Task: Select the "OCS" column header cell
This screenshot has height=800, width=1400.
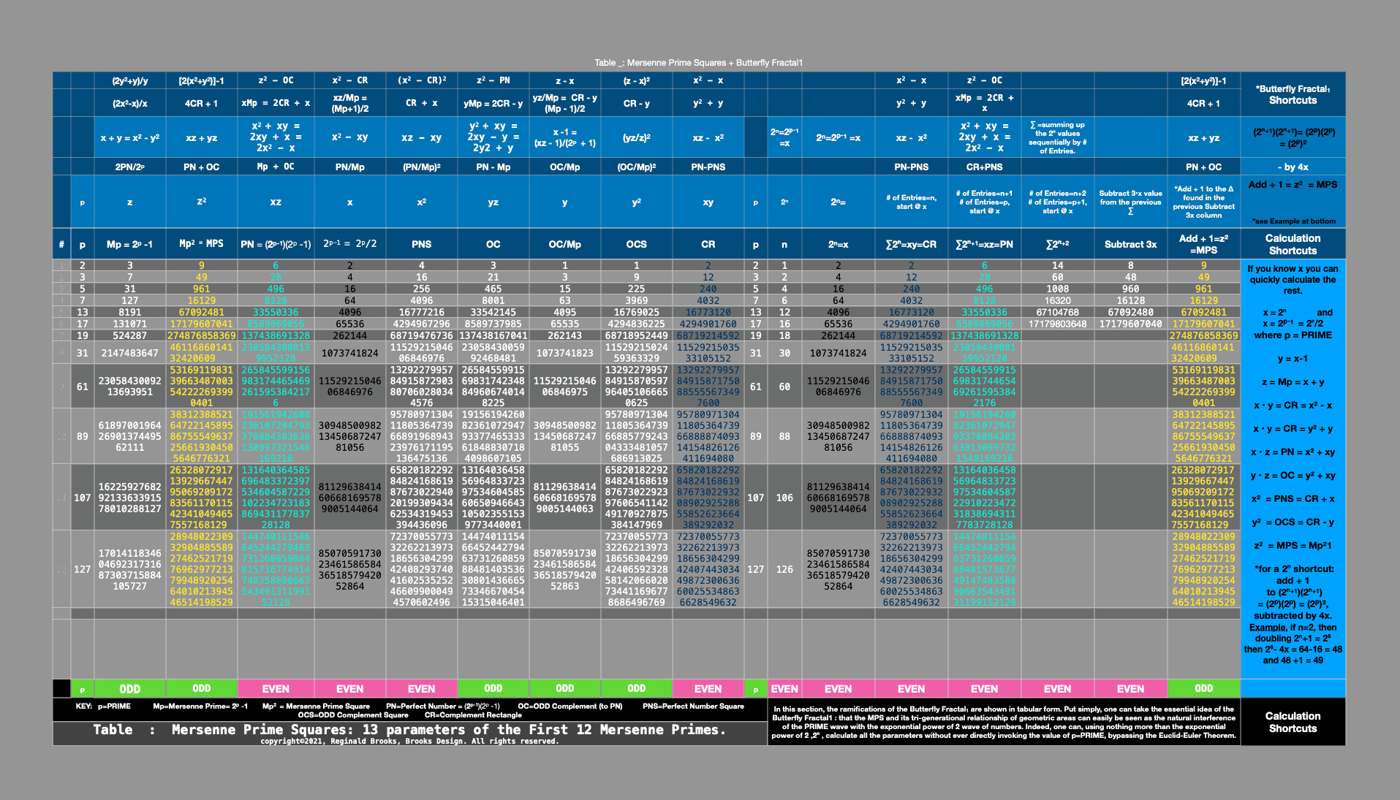Action: [x=636, y=245]
